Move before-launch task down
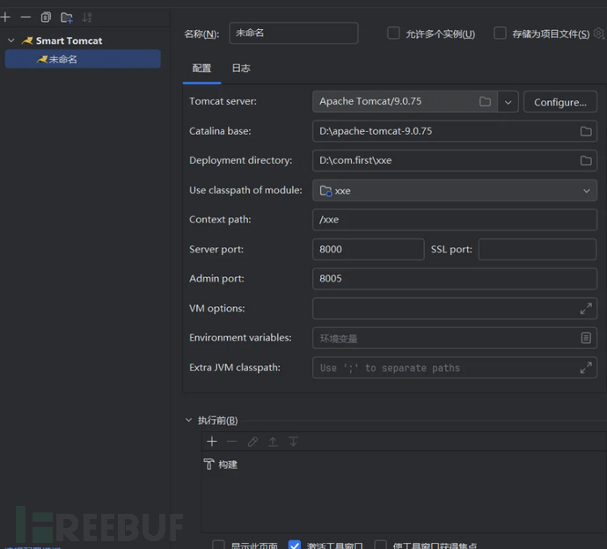The image size is (607, 549). pos(294,442)
